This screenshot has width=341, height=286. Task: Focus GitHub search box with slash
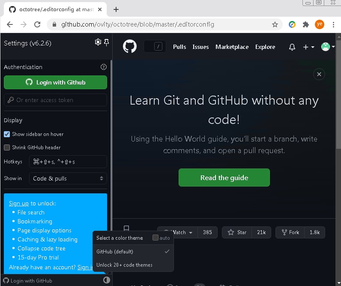155,46
